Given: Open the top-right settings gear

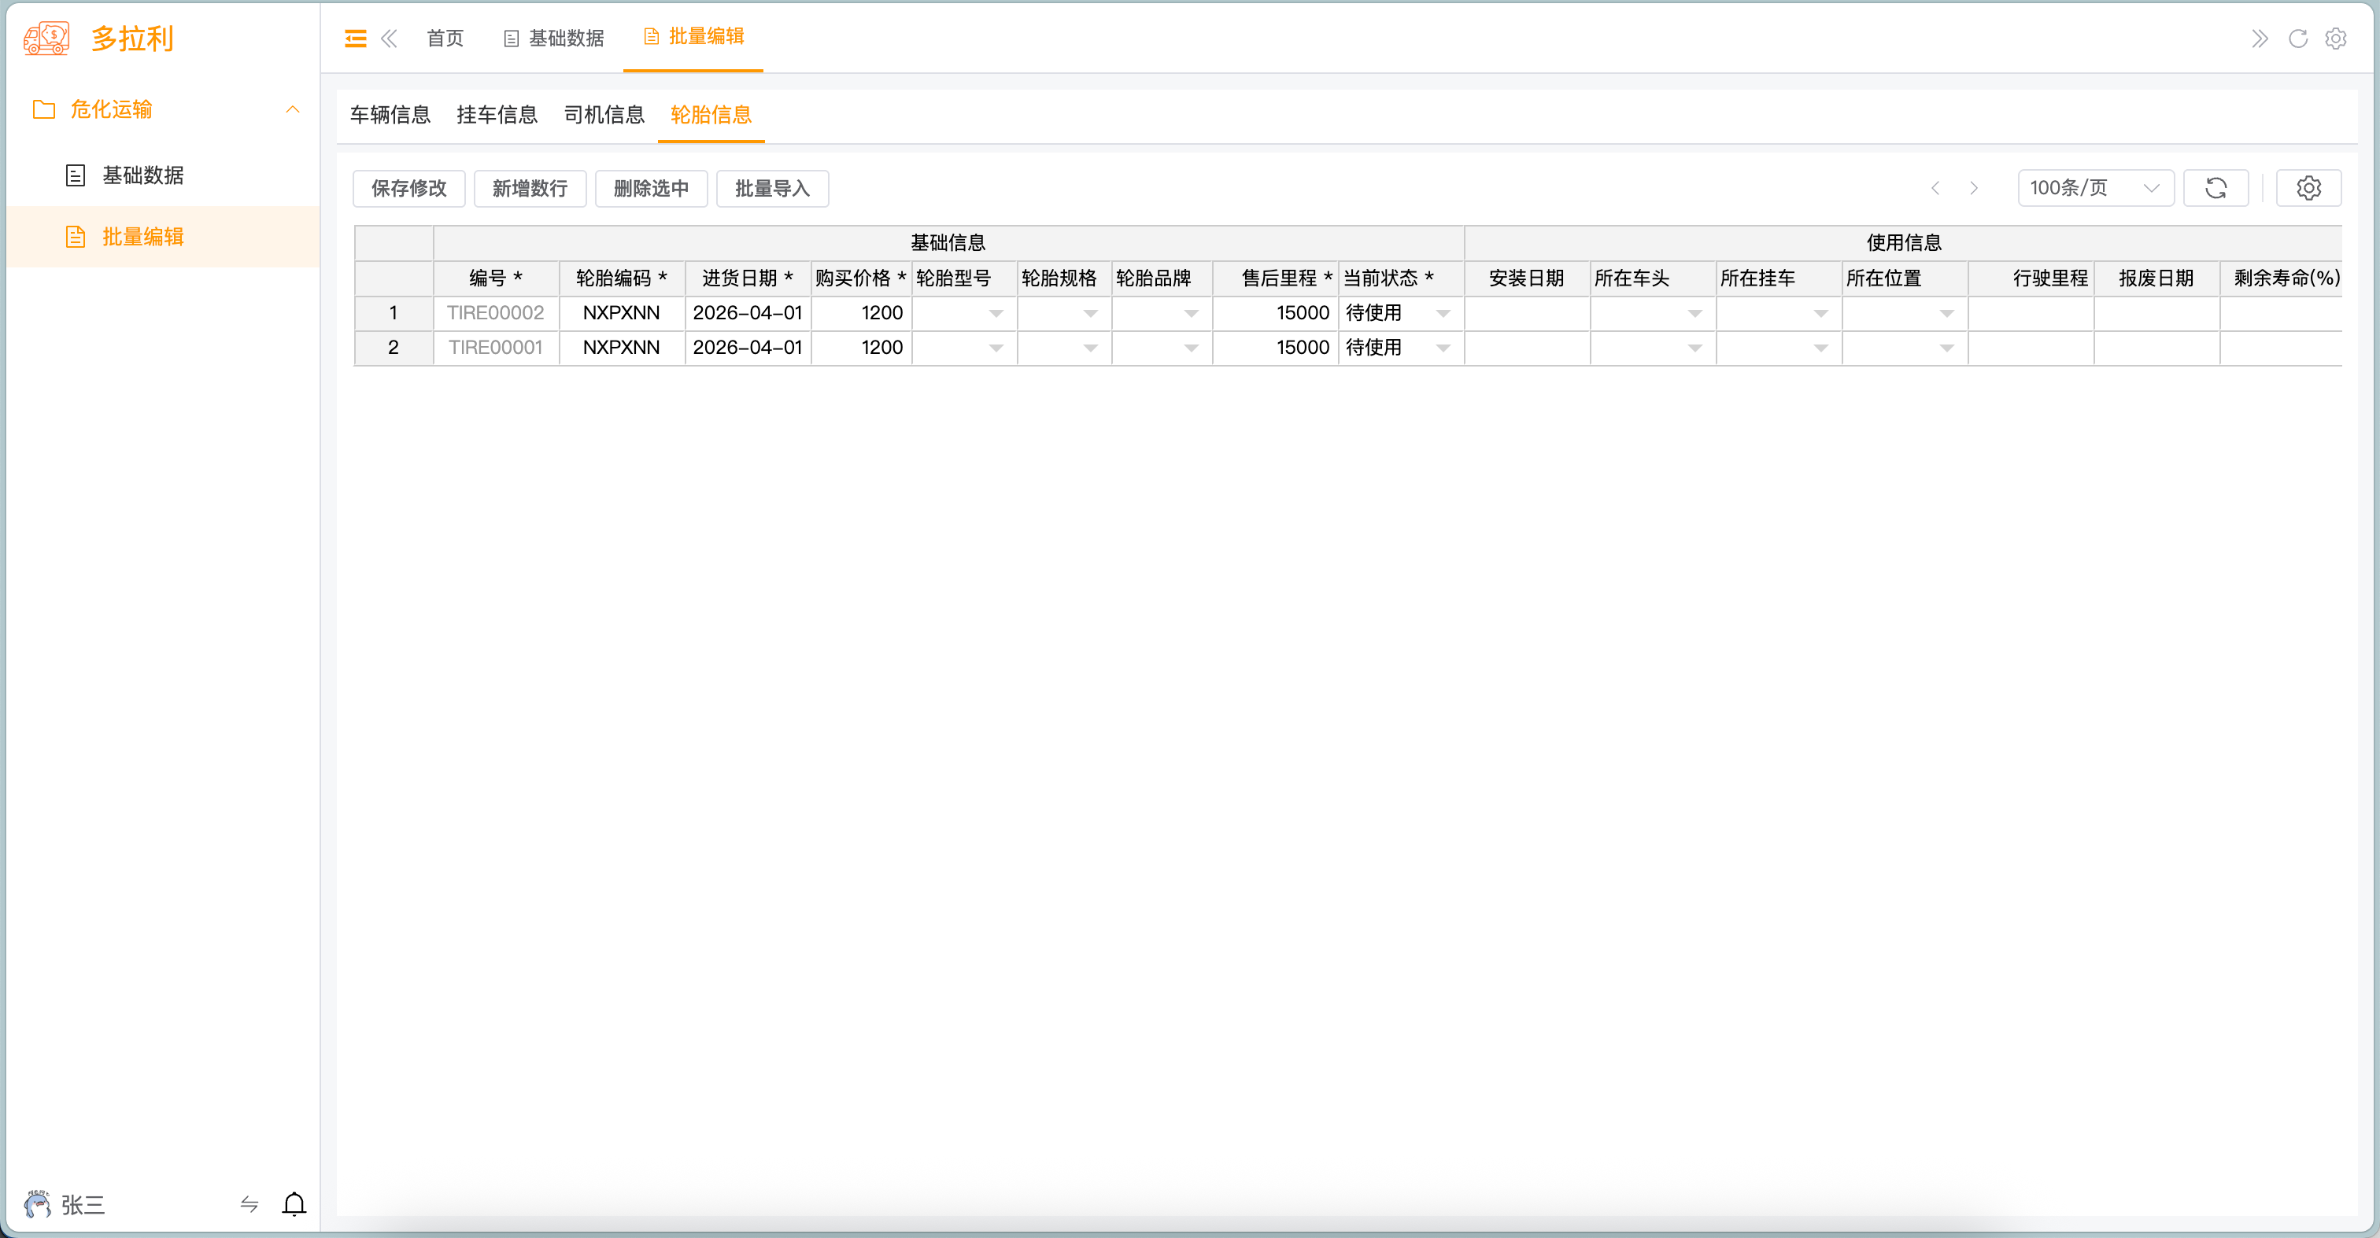Looking at the screenshot, I should (x=2336, y=39).
